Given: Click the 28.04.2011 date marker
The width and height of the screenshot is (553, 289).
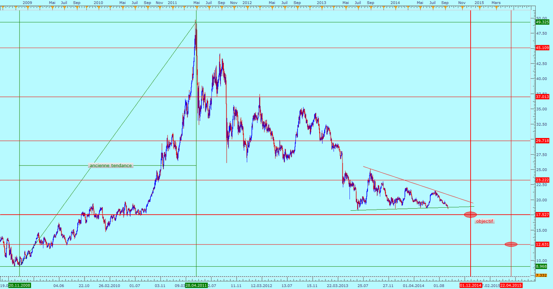Looking at the screenshot, I should pos(196,285).
